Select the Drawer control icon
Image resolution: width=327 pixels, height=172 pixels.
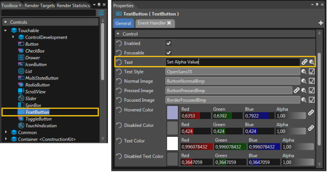[x=21, y=58]
